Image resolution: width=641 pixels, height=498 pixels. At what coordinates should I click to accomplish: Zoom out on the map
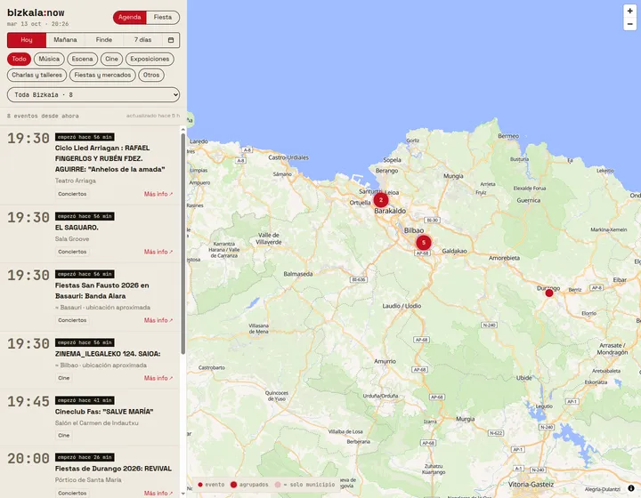(629, 24)
